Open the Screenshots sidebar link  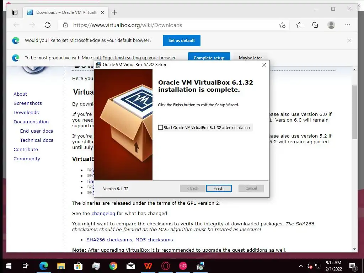28,103
